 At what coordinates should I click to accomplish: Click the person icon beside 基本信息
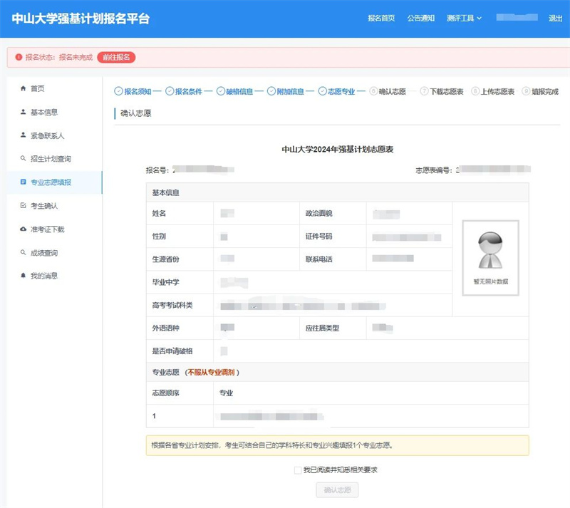pos(24,112)
